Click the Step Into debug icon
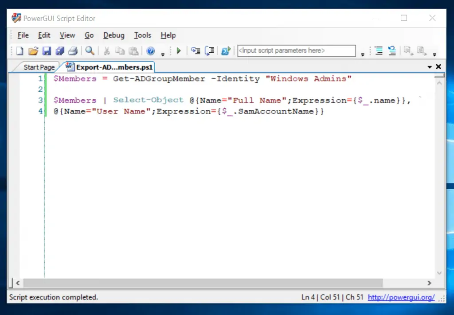454x315 pixels. [x=196, y=51]
